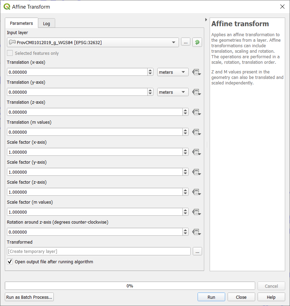Click the 0% progress bar
The width and height of the screenshot is (290, 306).
[130, 286]
